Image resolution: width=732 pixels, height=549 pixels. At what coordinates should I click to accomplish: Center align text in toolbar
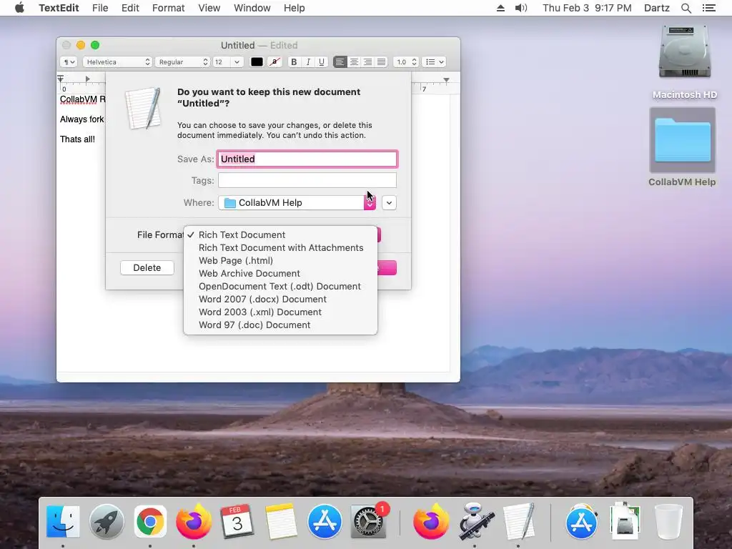[354, 62]
